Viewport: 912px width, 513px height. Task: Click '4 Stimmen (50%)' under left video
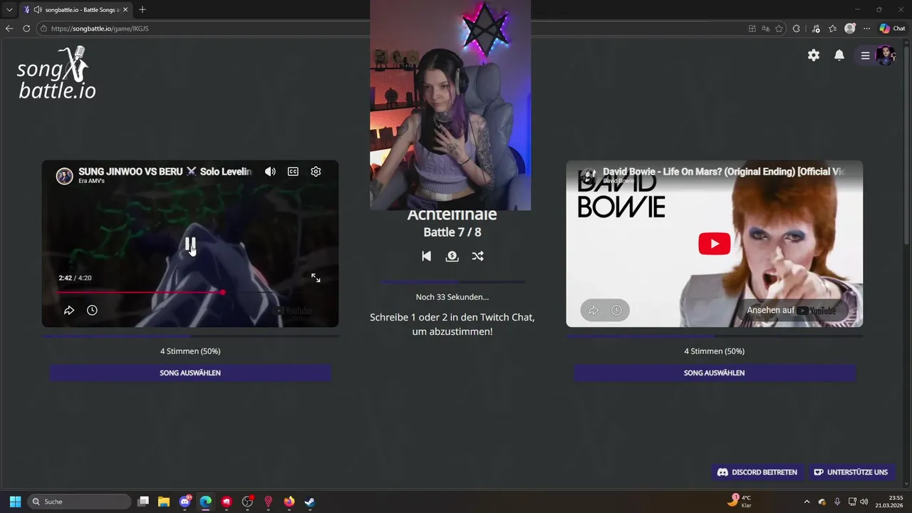click(x=190, y=351)
